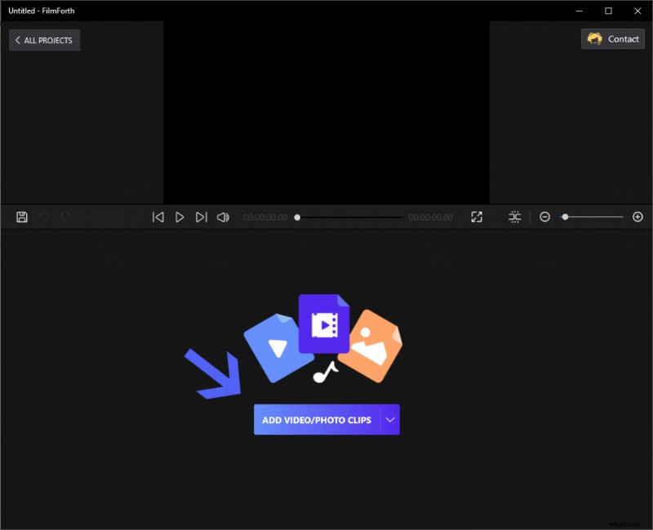Skip to the next frame
The image size is (653, 530).
tap(202, 216)
